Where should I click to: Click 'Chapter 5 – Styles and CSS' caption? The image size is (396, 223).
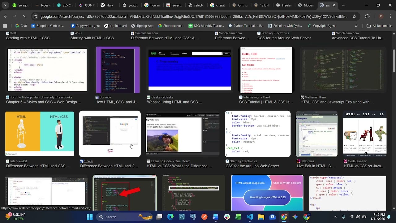point(44,102)
